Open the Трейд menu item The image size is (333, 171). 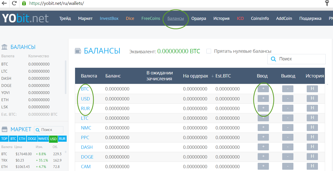tap(65, 18)
